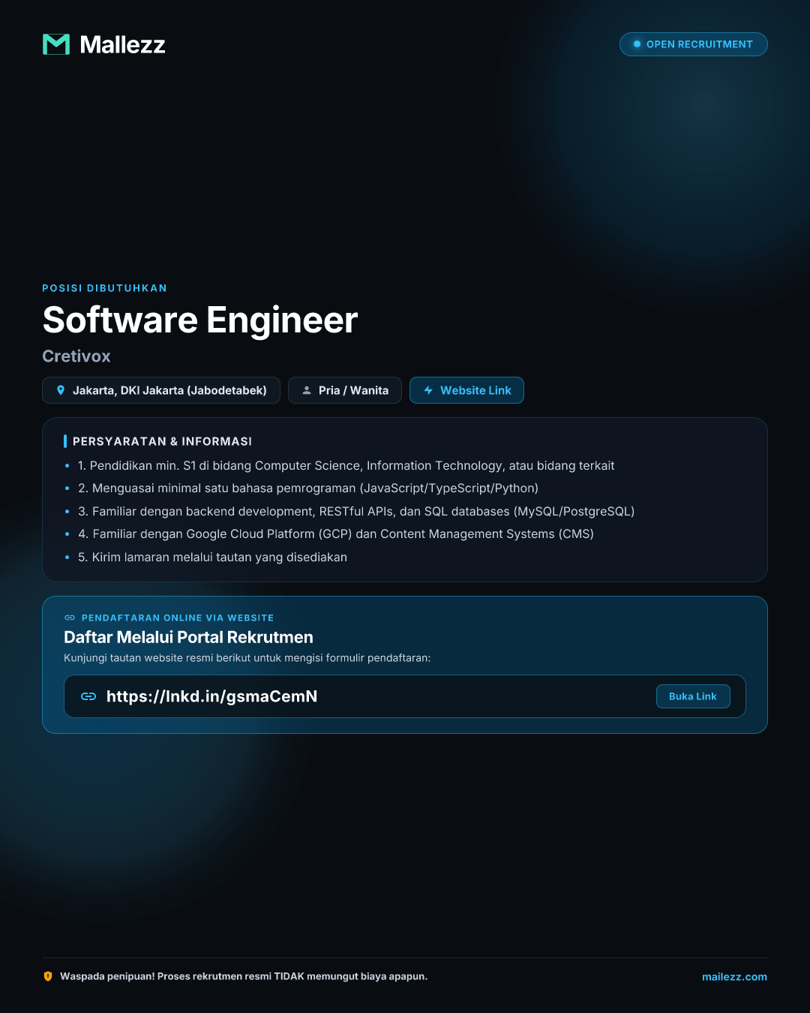Click the shield warning icon in the footer
The image size is (810, 1013).
coord(48,976)
